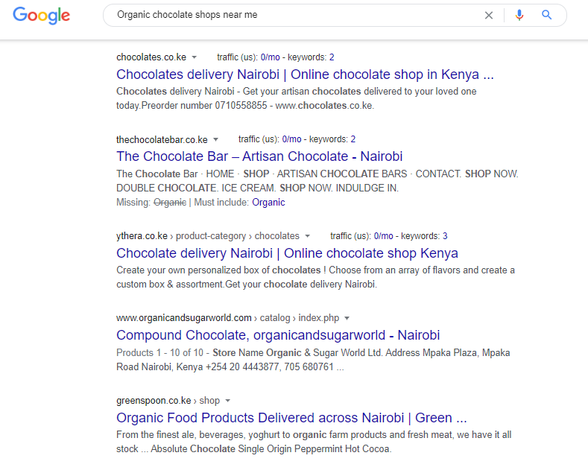This screenshot has width=588, height=473.
Task: Open 'Organic Food Products Delivered across Nairobi' result
Action: pyautogui.click(x=291, y=418)
